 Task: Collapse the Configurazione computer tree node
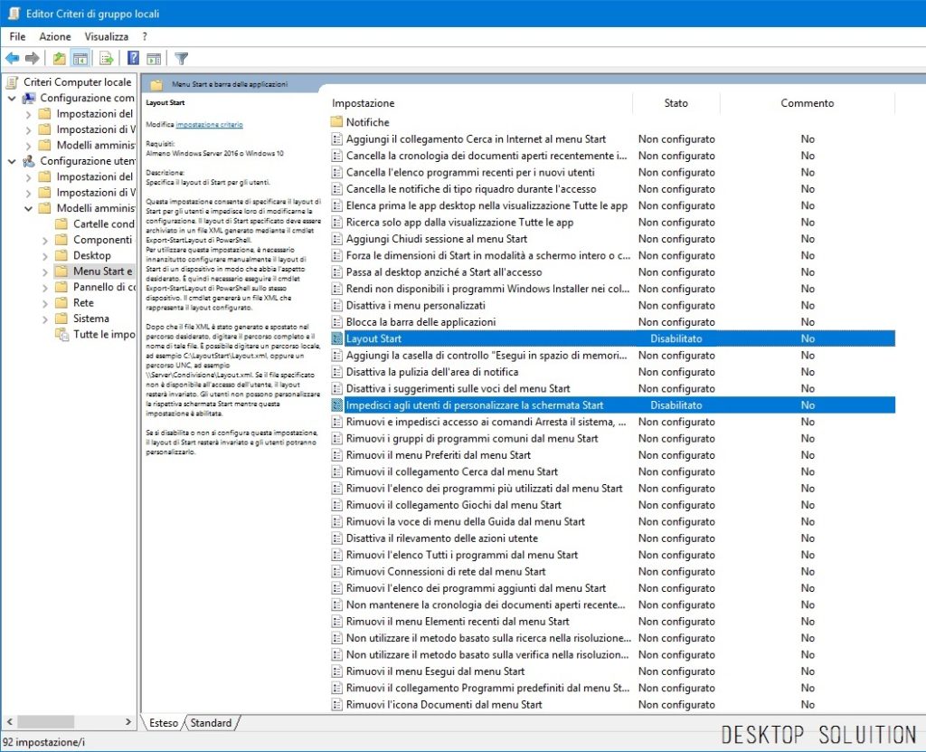[x=11, y=98]
